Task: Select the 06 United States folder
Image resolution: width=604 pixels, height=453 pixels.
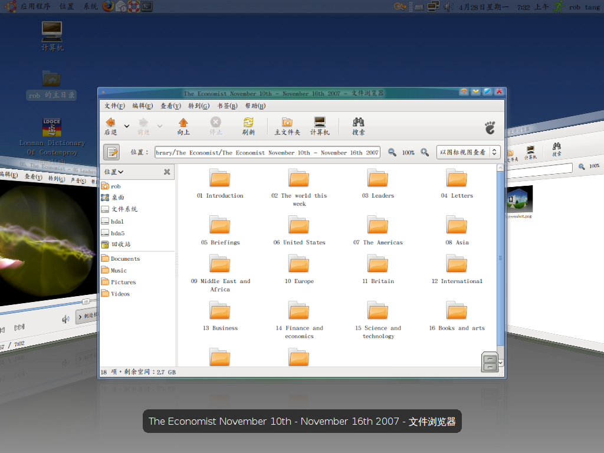Action: click(299, 231)
